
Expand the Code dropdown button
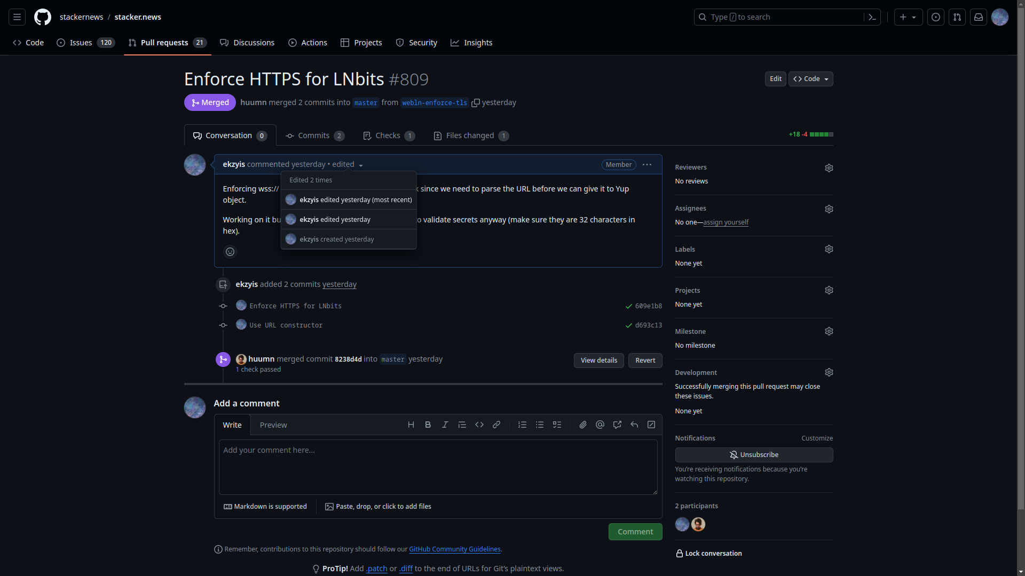click(x=810, y=79)
